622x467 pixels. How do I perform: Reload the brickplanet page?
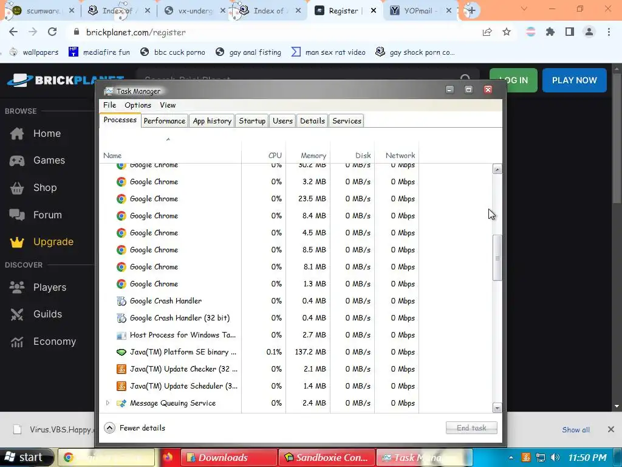pos(52,32)
